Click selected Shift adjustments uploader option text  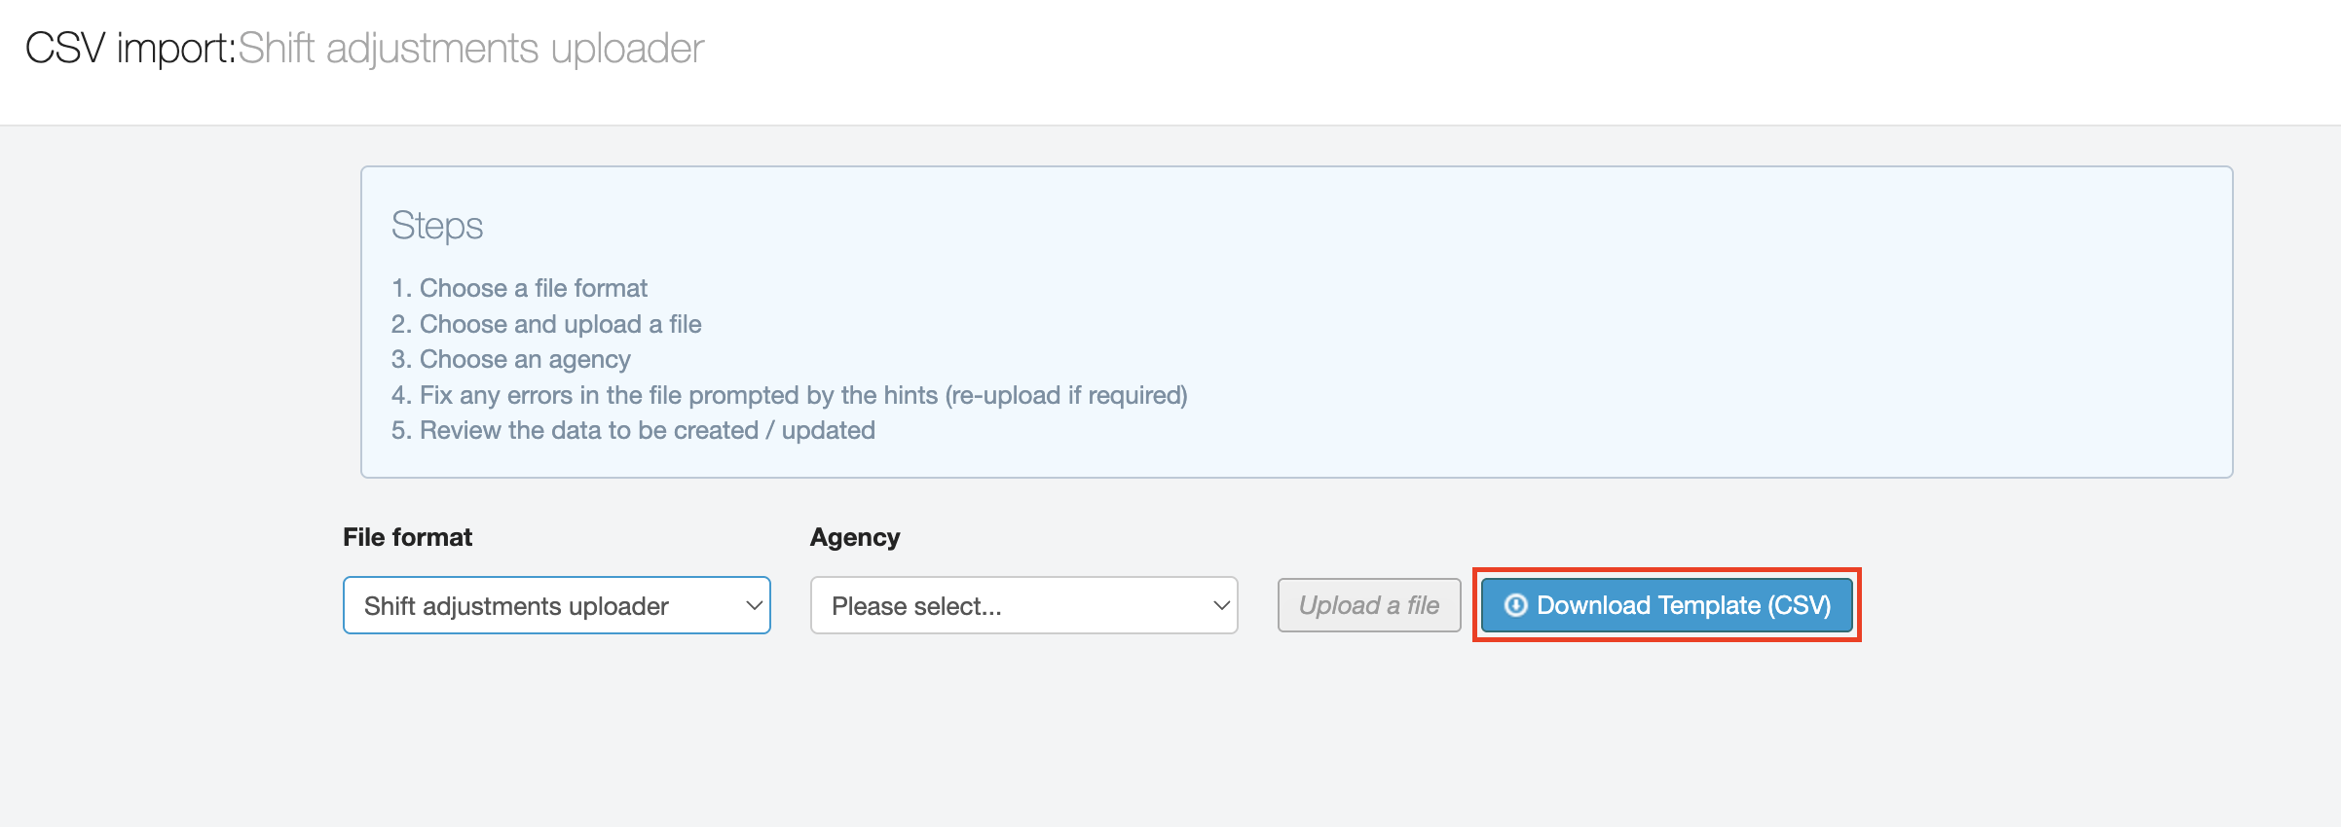click(x=516, y=606)
